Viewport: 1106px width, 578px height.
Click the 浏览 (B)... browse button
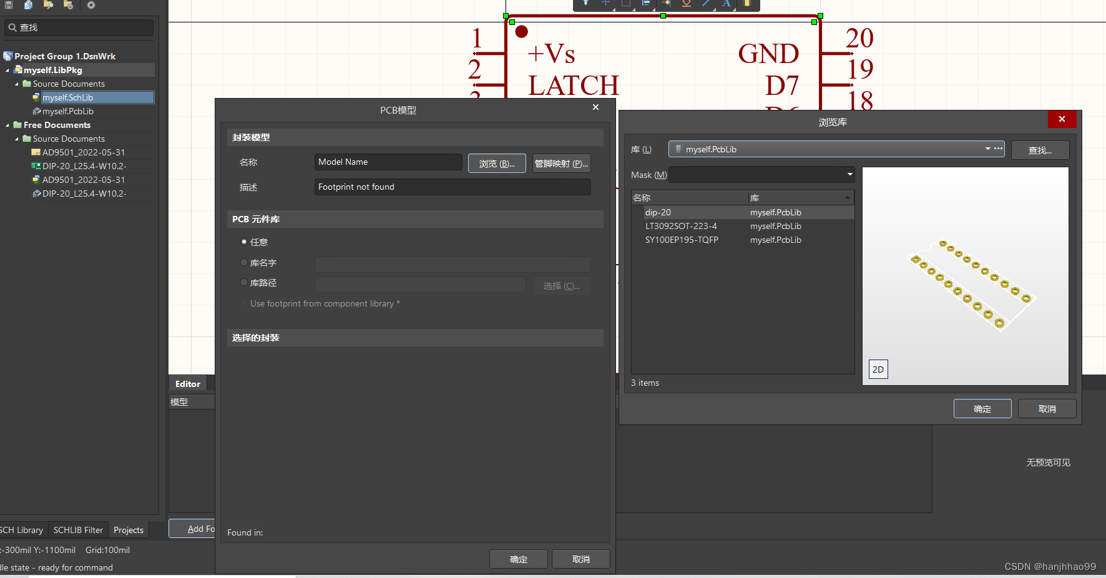497,163
